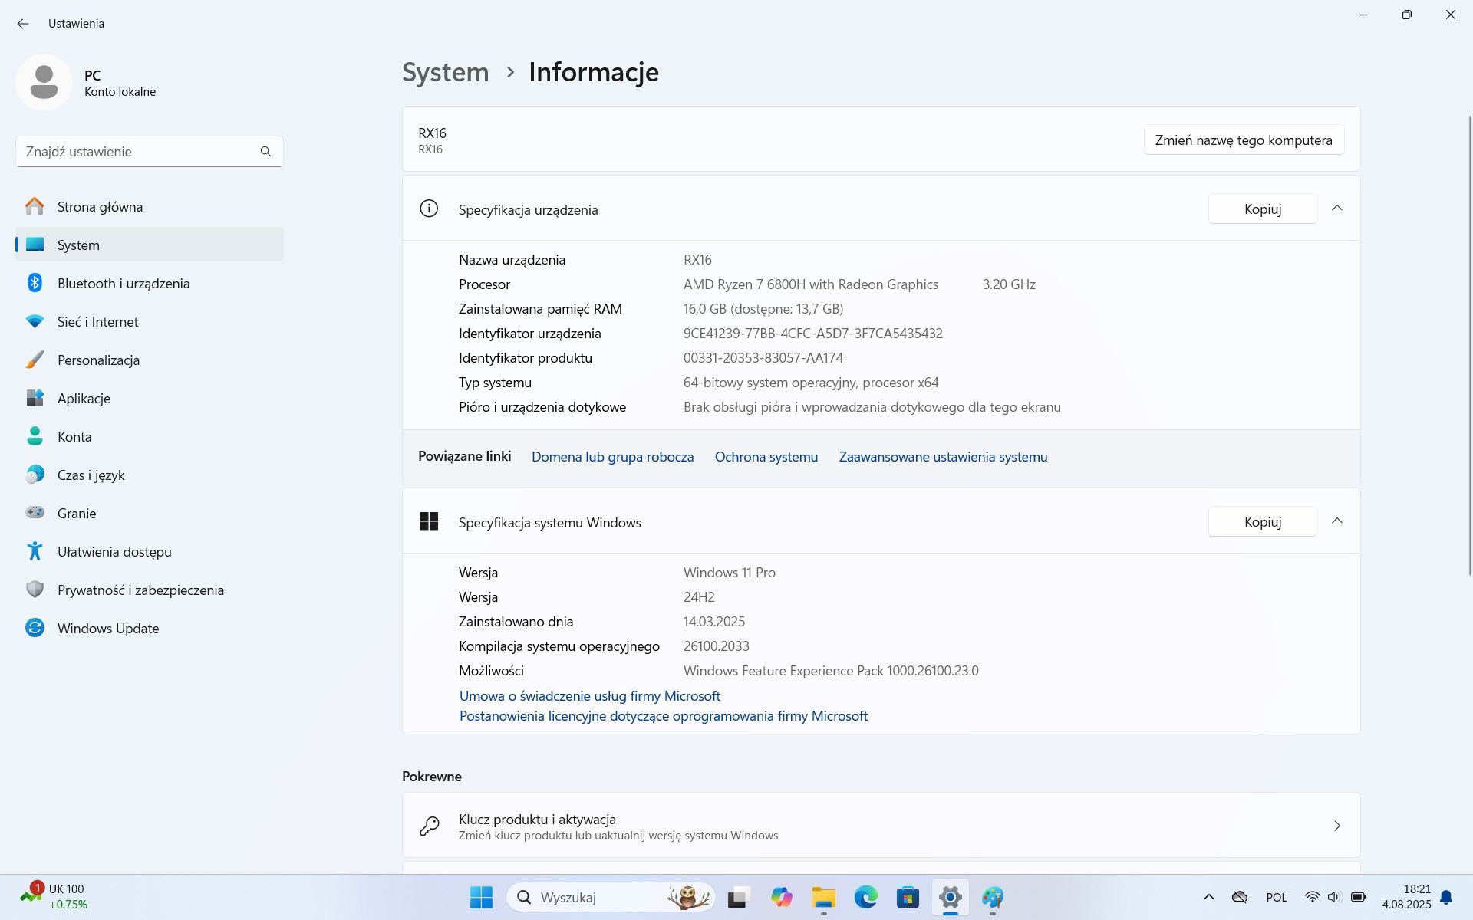Viewport: 1473px width, 920px height.
Task: Click the Ułatwienia dostępu accessibility icon
Action: pos(35,551)
